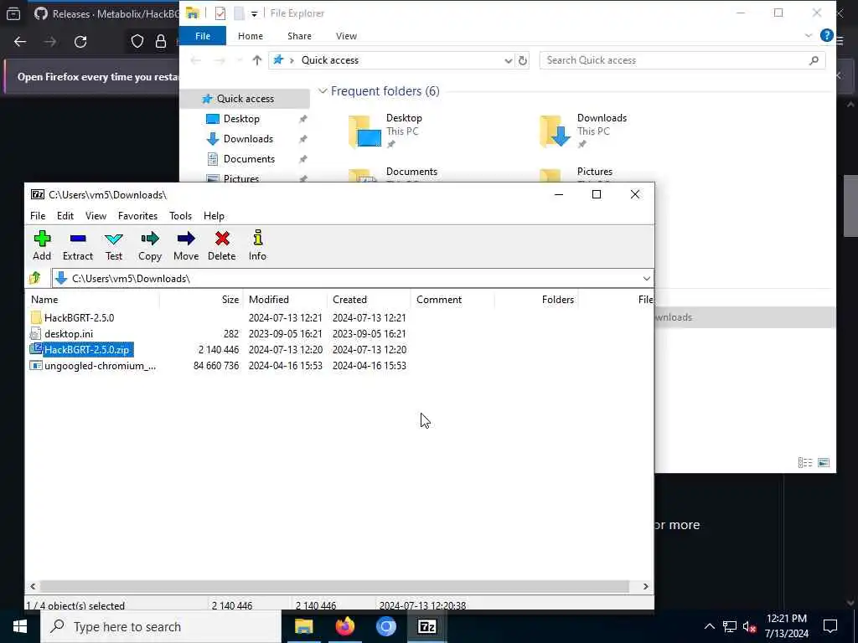
Task: Open the Favorites menu
Action: point(138,216)
